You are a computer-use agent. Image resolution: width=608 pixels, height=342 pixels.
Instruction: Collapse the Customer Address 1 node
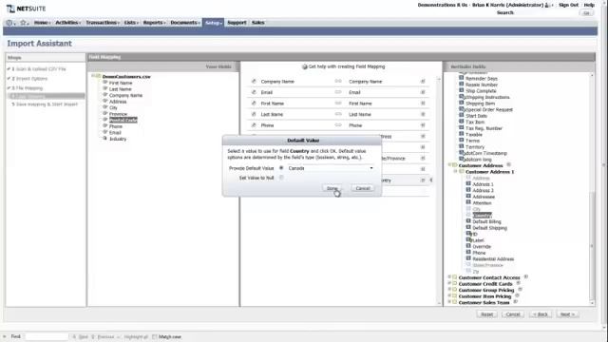tap(456, 171)
